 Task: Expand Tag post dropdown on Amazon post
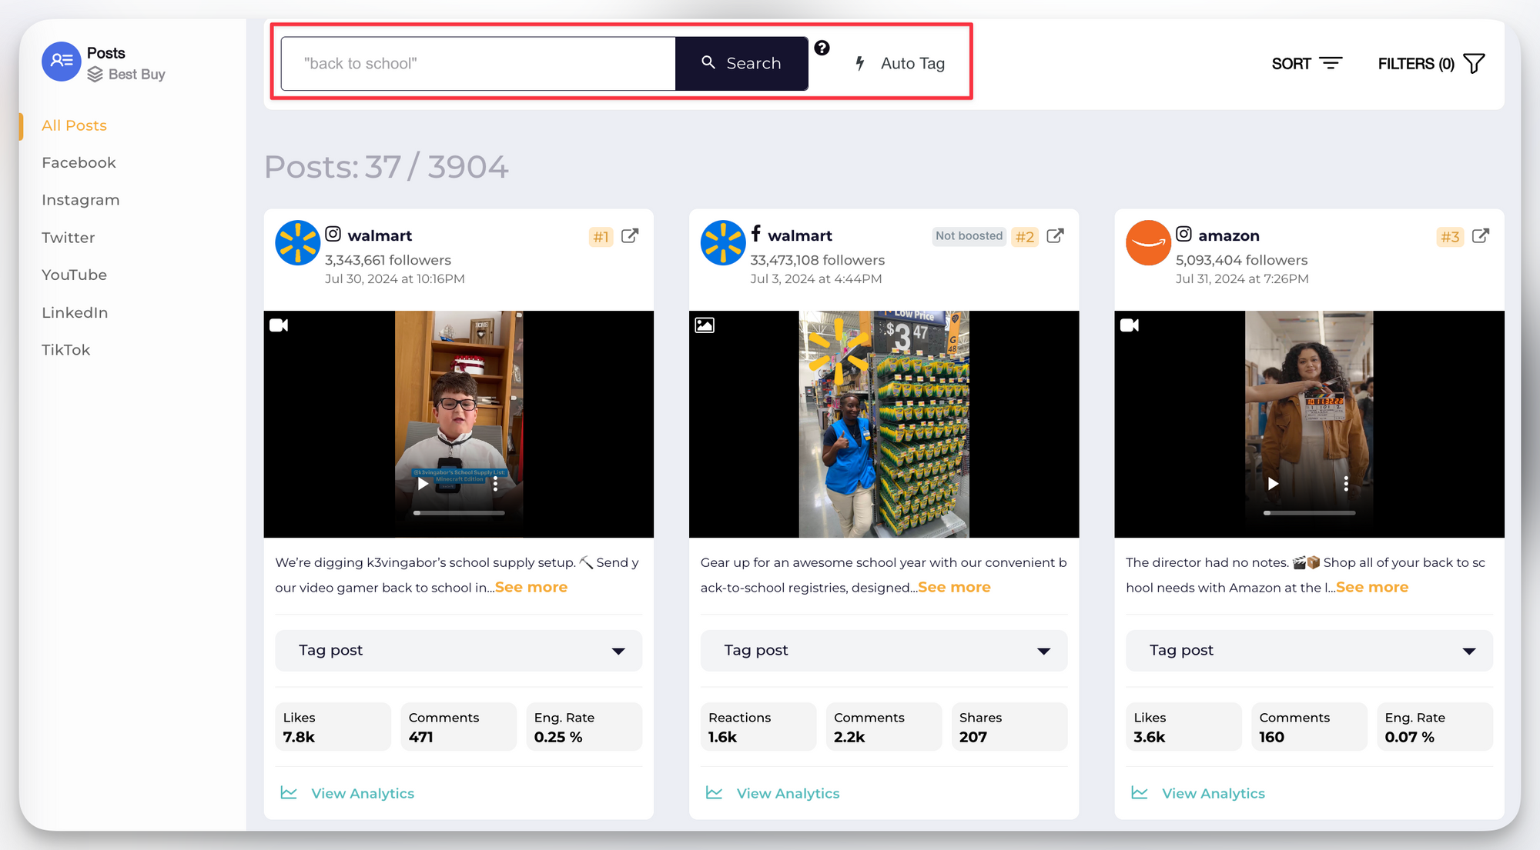pyautogui.click(x=1309, y=651)
